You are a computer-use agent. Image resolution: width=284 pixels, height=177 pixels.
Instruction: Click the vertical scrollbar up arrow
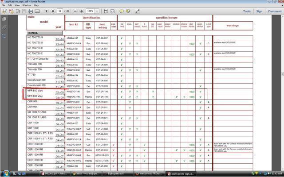[x=282, y=17]
